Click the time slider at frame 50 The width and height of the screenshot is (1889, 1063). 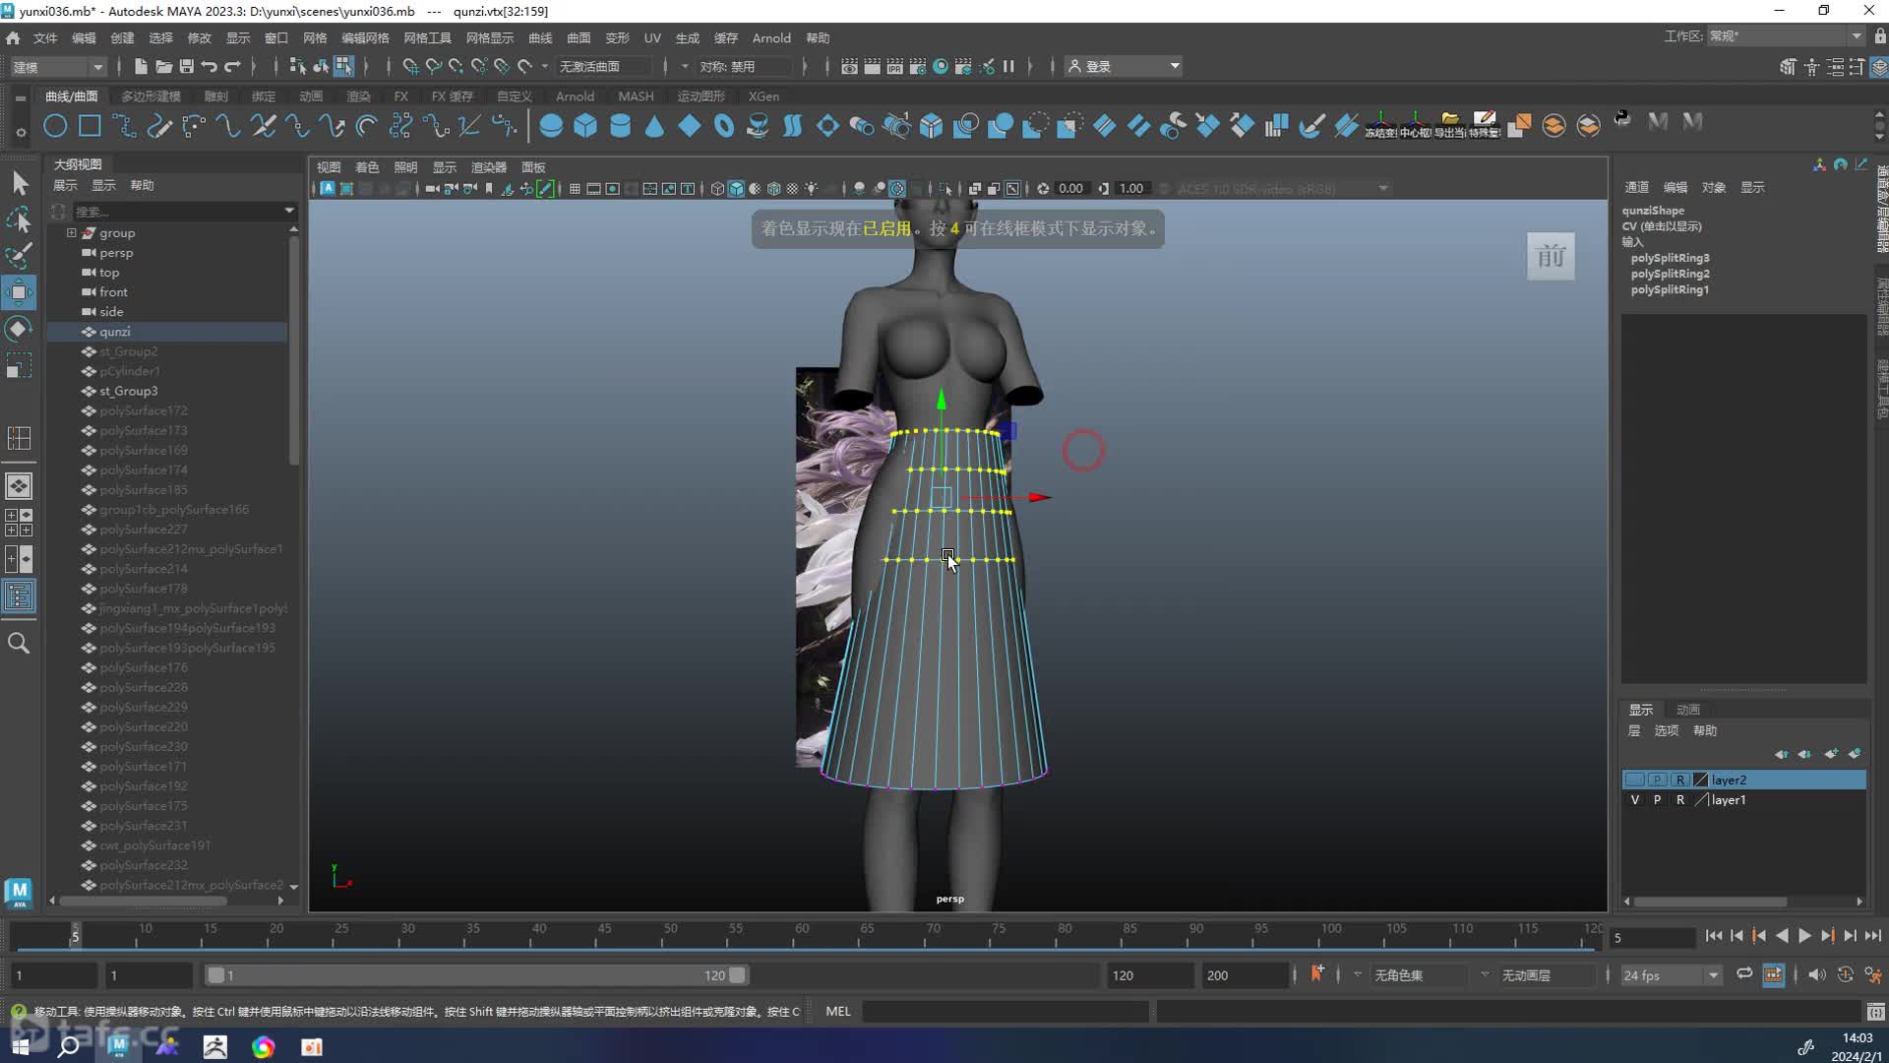click(x=670, y=935)
